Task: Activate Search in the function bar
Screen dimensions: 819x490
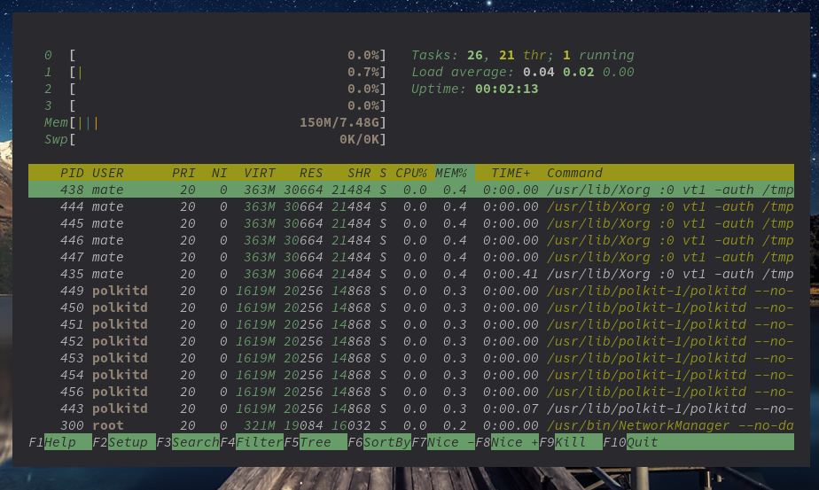Action: click(x=195, y=442)
